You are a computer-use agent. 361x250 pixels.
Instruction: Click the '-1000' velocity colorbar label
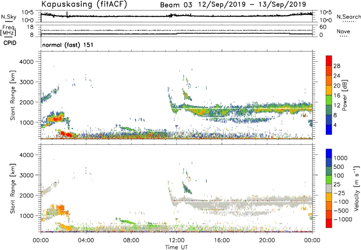[343, 219]
